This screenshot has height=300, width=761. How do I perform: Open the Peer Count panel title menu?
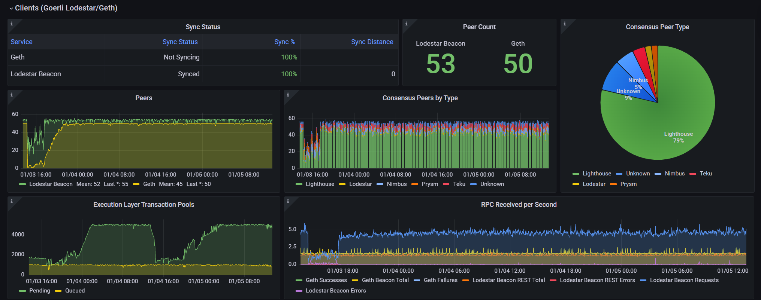click(479, 27)
